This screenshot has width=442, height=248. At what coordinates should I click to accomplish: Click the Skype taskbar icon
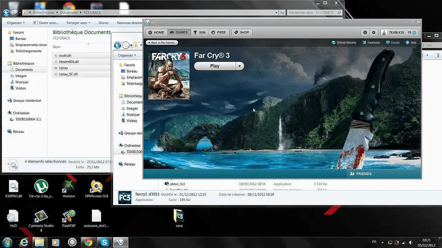104,242
